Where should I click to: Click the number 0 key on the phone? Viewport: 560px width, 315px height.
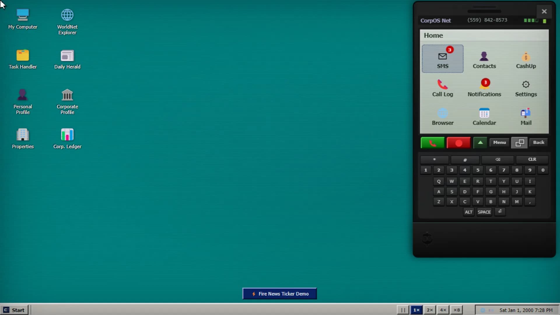pos(543,170)
